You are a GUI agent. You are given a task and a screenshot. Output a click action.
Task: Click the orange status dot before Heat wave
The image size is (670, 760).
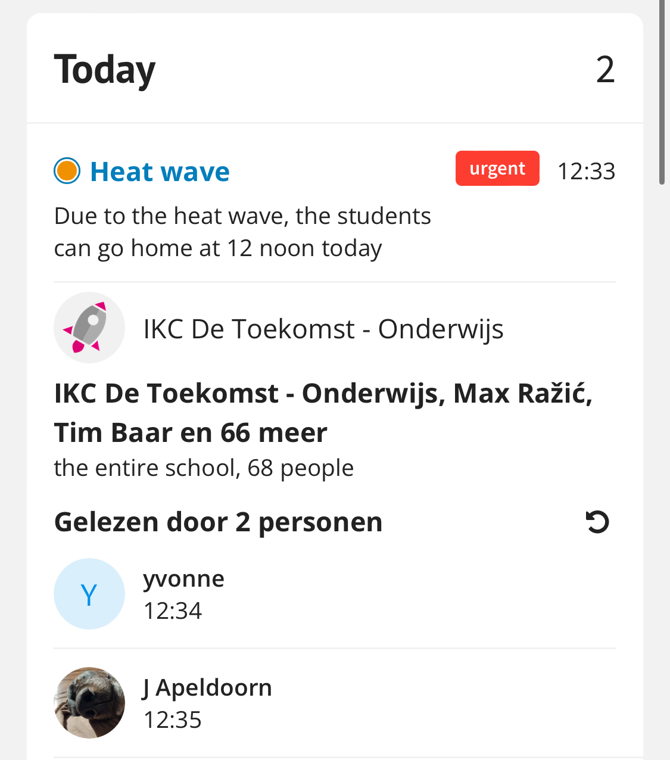click(67, 171)
